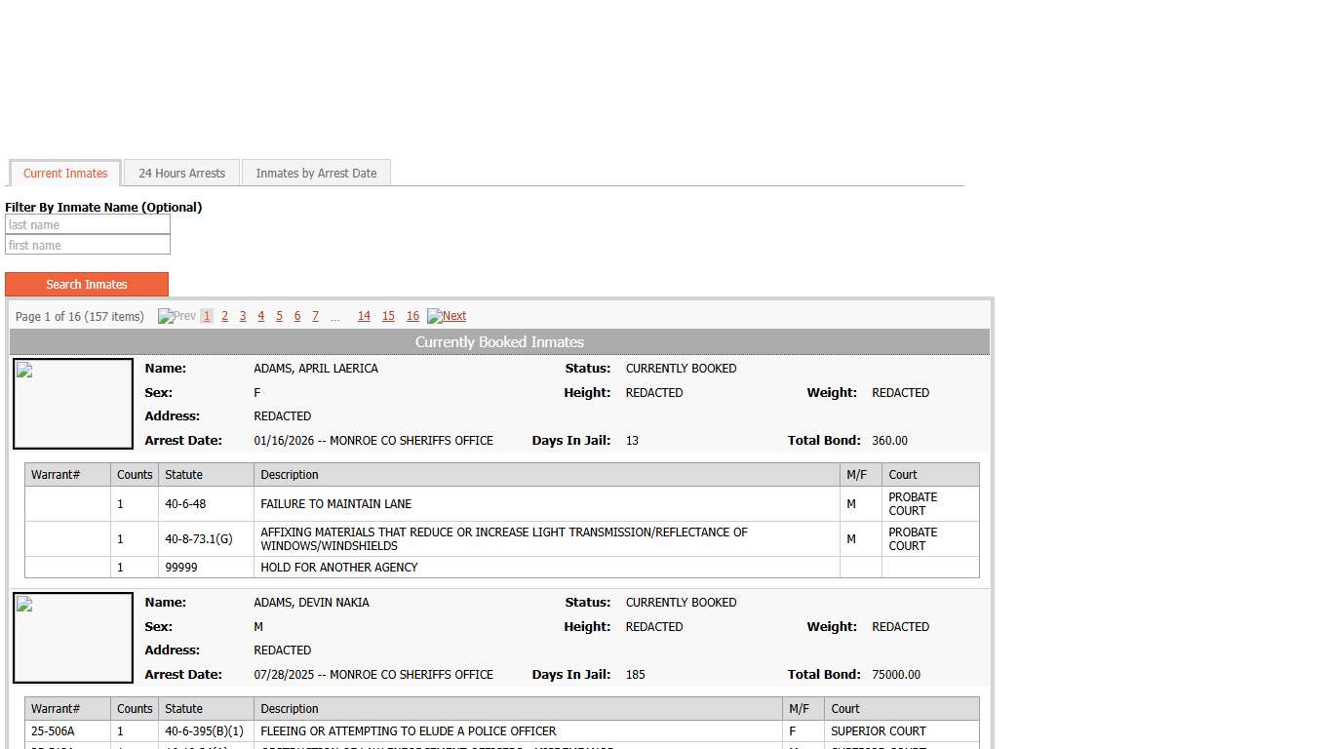Image resolution: width=1332 pixels, height=749 pixels.
Task: Select results page 7
Action: [315, 316]
